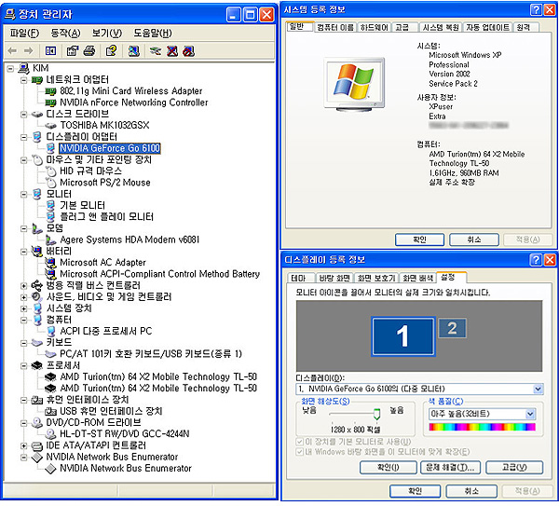The width and height of the screenshot is (559, 506).
Task: Click the 화면 해상도 slider handle
Action: 376,414
